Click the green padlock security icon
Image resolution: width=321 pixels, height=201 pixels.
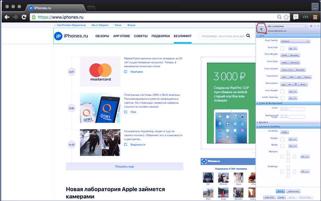tap(34, 17)
